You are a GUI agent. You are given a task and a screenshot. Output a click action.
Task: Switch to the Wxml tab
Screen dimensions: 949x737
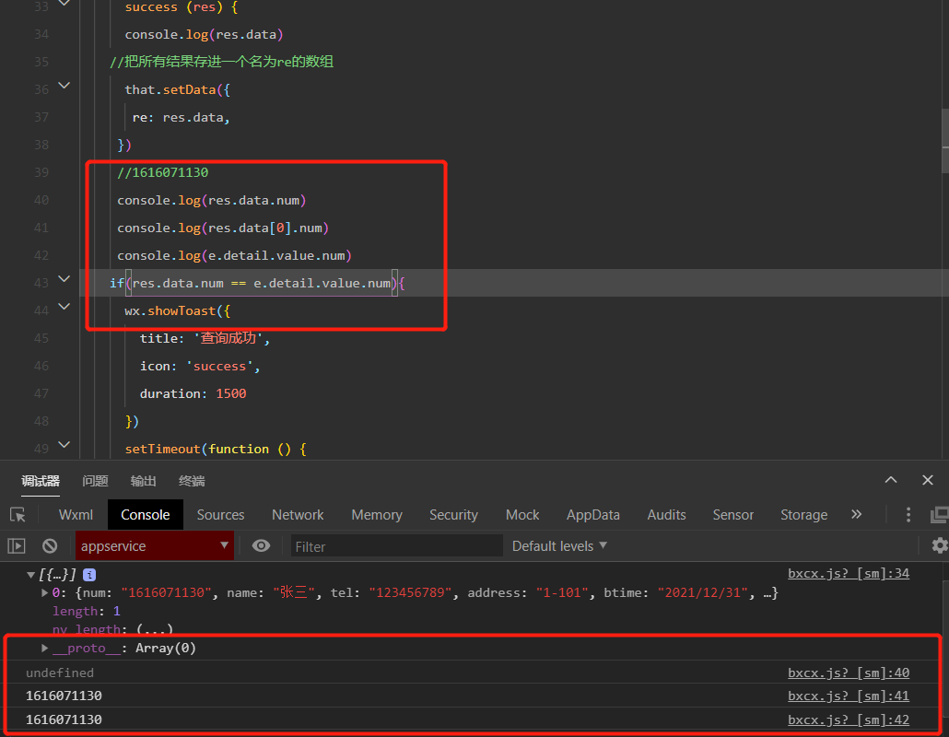tap(76, 514)
